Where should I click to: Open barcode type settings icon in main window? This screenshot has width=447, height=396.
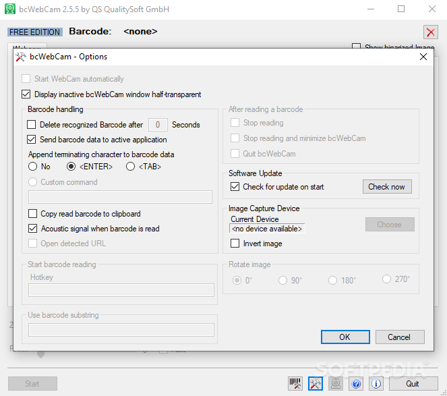tap(295, 383)
